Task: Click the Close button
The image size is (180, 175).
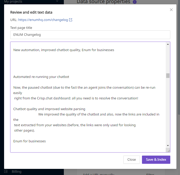Action: (131, 159)
